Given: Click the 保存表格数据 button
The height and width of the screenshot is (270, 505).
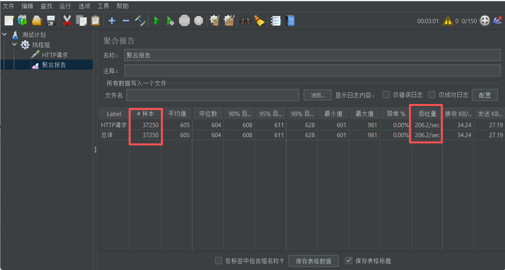Looking at the screenshot, I should point(314,260).
